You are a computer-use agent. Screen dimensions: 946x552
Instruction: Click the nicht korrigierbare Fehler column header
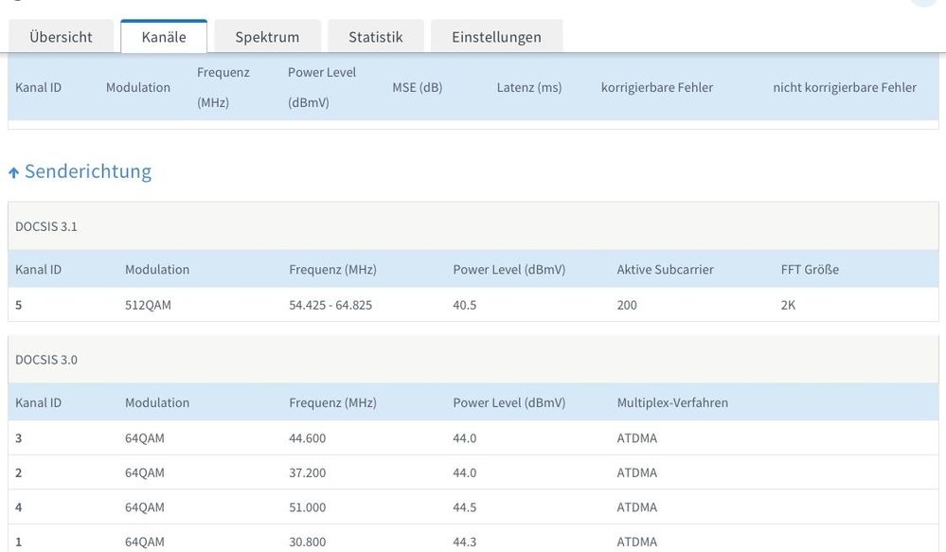pos(844,87)
